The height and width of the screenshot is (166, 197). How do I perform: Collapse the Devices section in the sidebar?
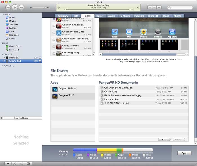tap(3, 54)
